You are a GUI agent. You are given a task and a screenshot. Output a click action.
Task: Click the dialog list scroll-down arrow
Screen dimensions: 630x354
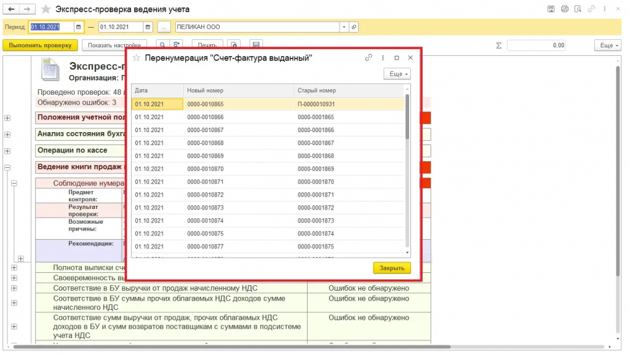[407, 253]
